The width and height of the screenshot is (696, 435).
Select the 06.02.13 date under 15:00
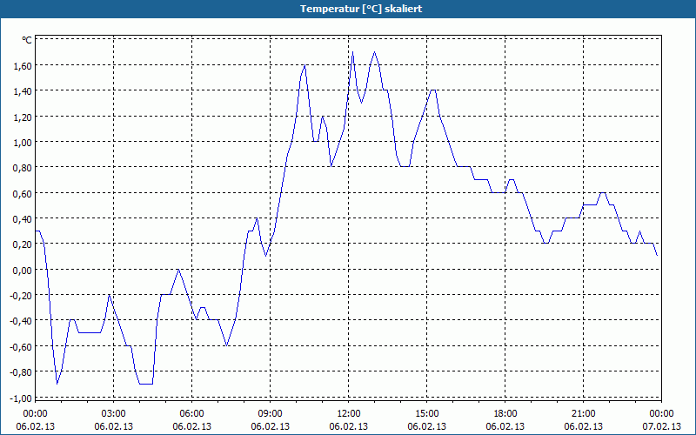coord(427,426)
